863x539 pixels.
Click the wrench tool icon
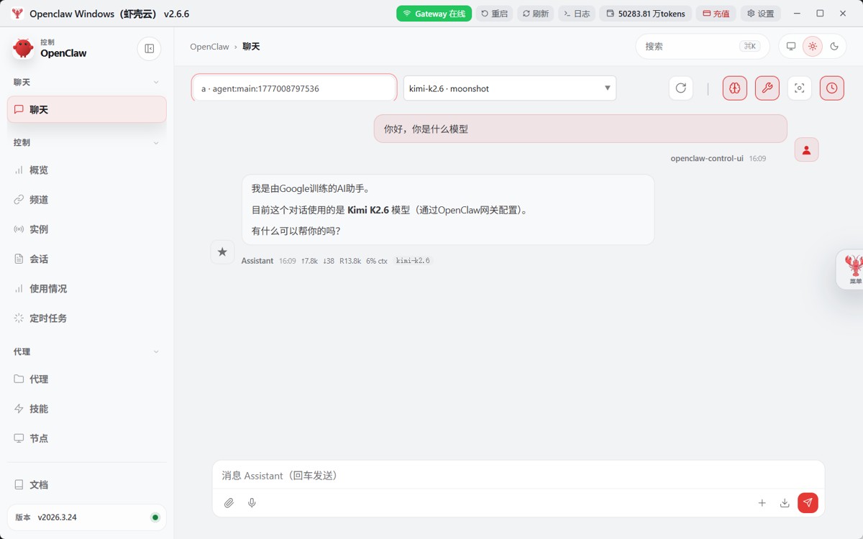[x=767, y=88]
